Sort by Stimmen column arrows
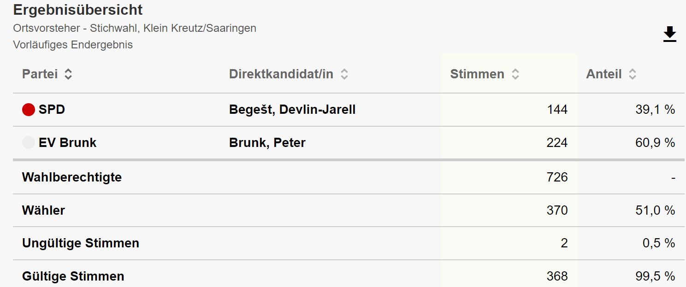 (515, 74)
